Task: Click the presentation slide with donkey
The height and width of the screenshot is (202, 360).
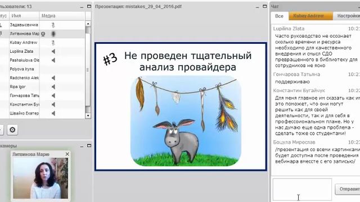Action: click(x=181, y=107)
